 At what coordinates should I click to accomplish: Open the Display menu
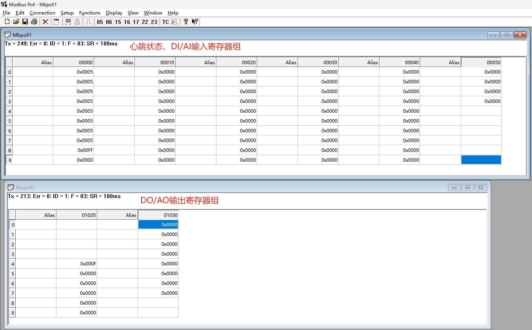(114, 13)
